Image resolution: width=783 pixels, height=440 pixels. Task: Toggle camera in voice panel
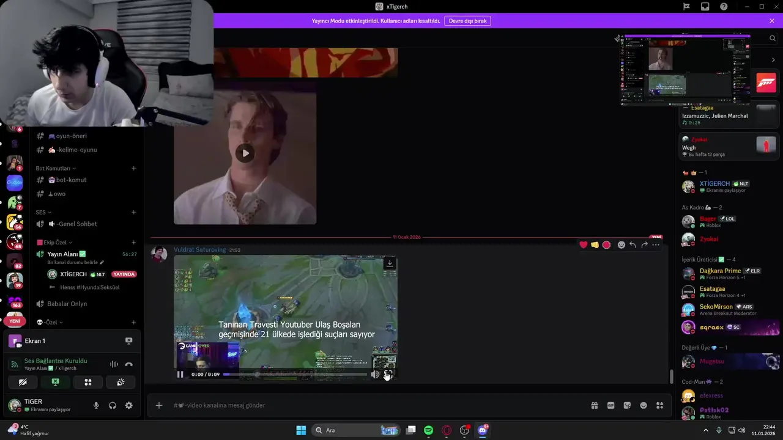(x=23, y=382)
